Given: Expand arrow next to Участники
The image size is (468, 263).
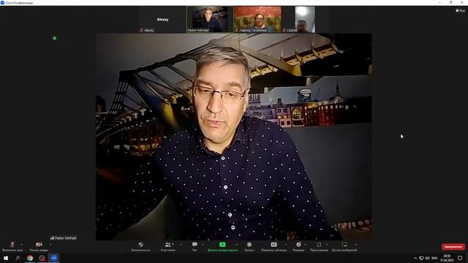Looking at the screenshot, I should click(181, 245).
